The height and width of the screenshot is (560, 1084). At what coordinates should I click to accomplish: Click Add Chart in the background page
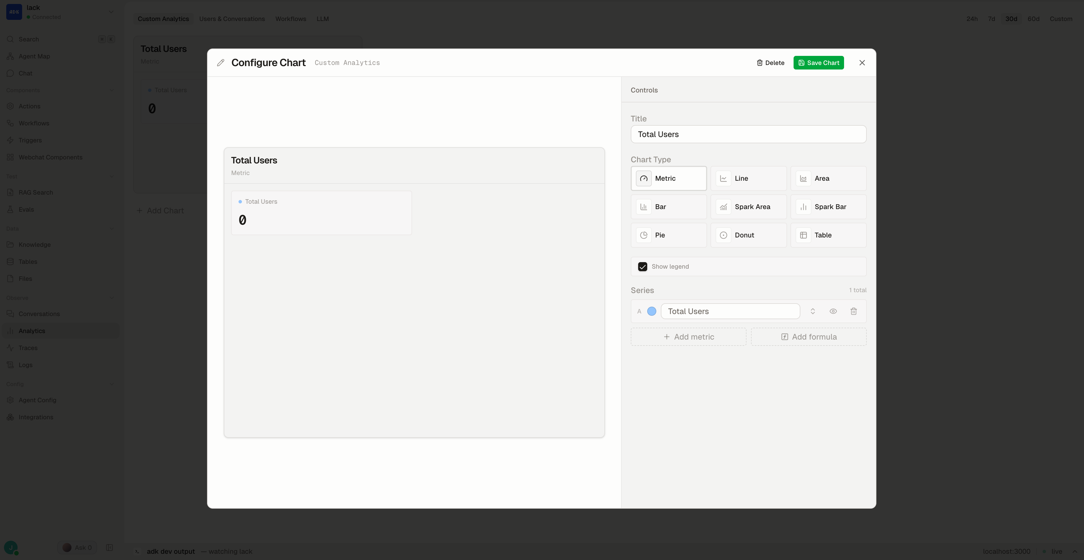click(x=160, y=210)
